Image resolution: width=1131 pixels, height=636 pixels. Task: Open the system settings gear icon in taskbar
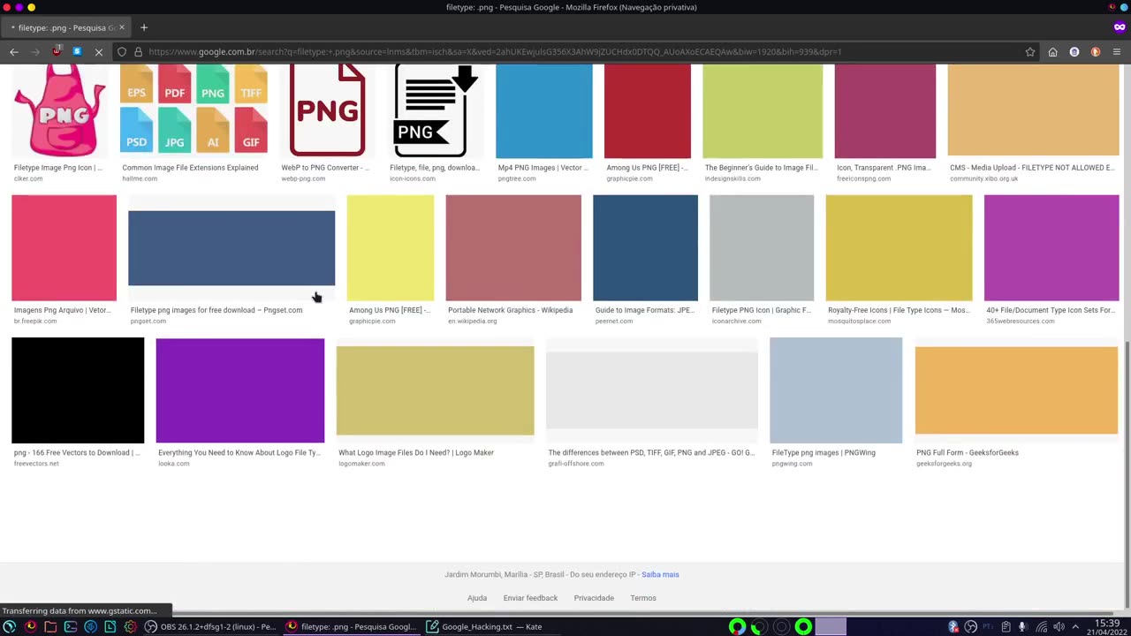(130, 627)
